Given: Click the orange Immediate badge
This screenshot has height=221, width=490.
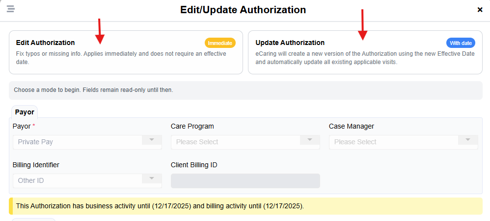Looking at the screenshot, I should pyautogui.click(x=220, y=43).
